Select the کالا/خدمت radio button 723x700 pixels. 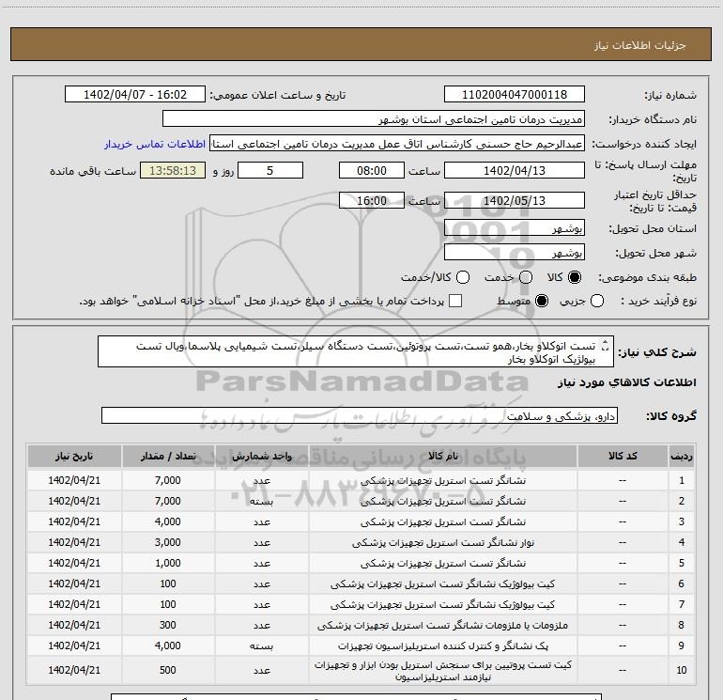tap(463, 277)
